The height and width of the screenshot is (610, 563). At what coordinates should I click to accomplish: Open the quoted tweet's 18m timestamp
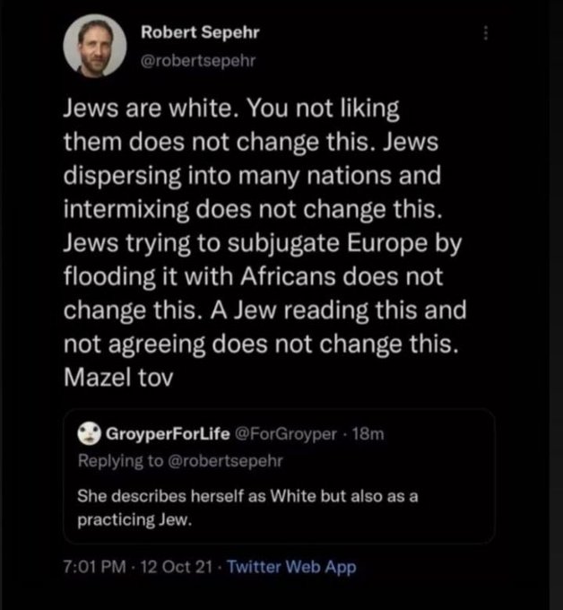pos(368,434)
